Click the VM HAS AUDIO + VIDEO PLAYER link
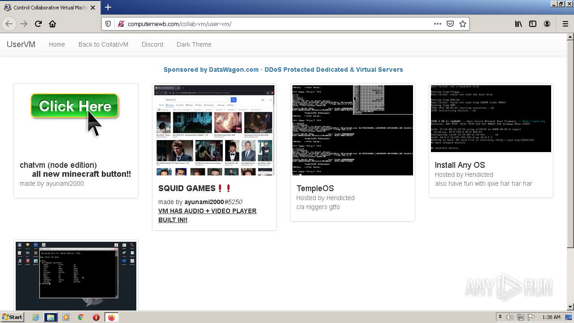 coord(207,215)
